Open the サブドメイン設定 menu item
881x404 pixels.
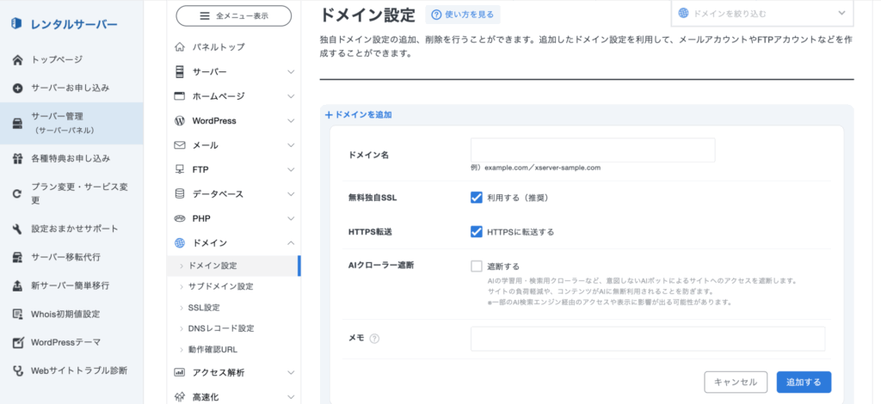click(x=220, y=286)
